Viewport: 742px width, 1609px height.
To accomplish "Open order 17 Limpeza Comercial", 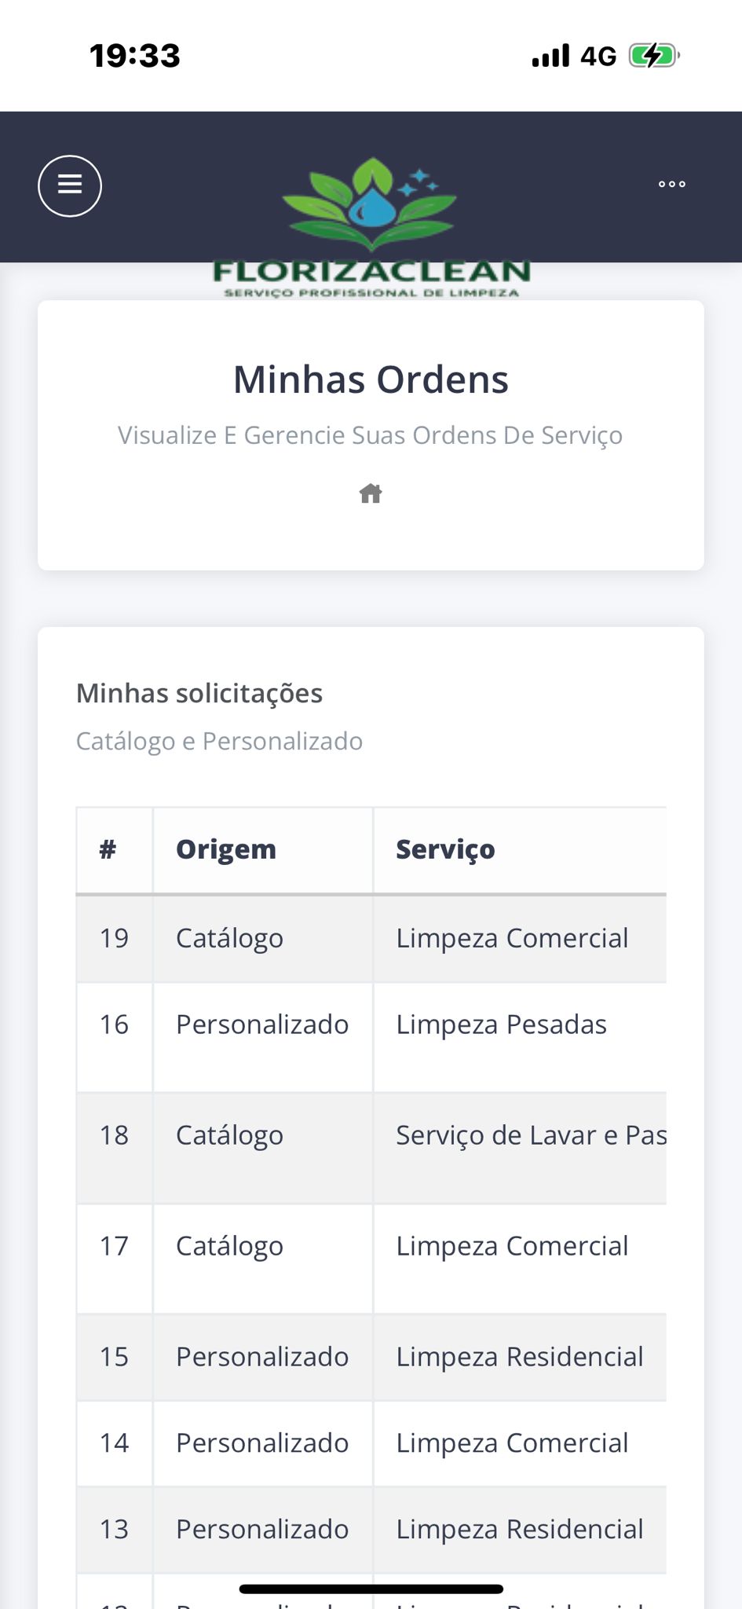I will click(x=511, y=1246).
